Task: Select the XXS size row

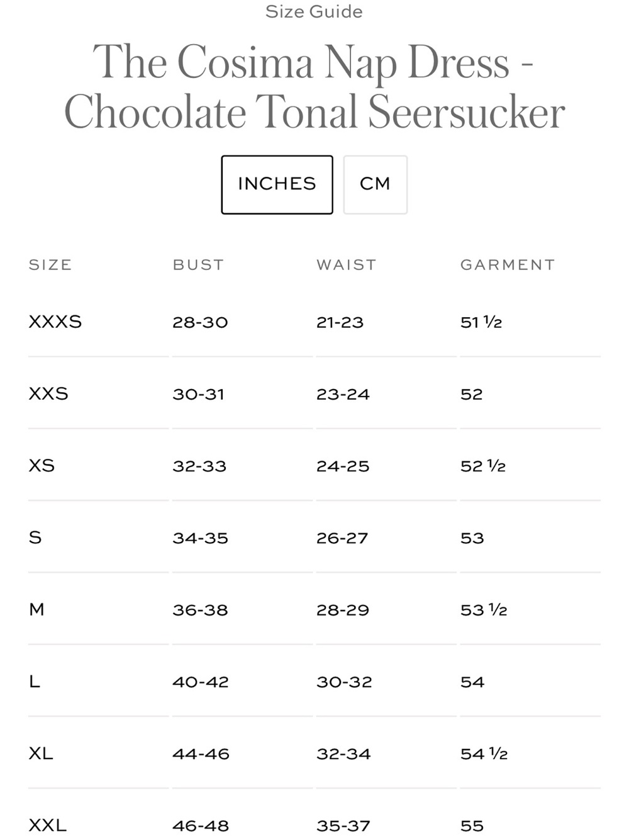Action: (x=314, y=393)
